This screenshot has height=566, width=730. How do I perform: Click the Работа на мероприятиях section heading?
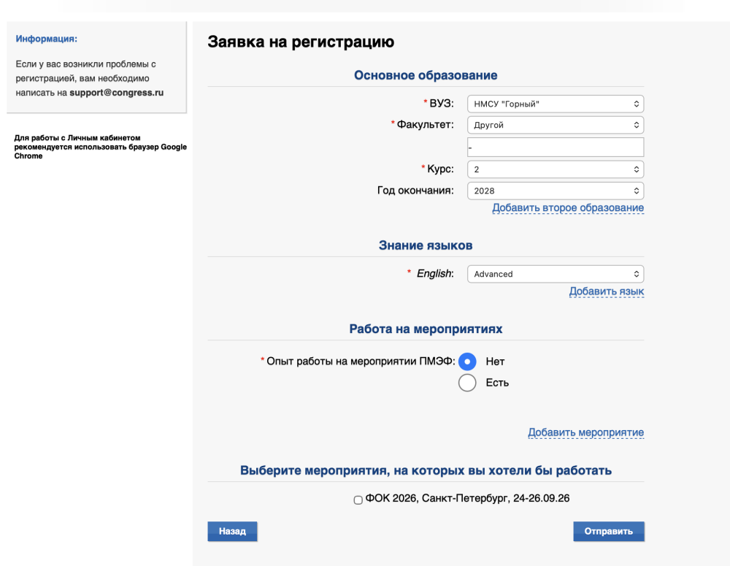click(426, 329)
